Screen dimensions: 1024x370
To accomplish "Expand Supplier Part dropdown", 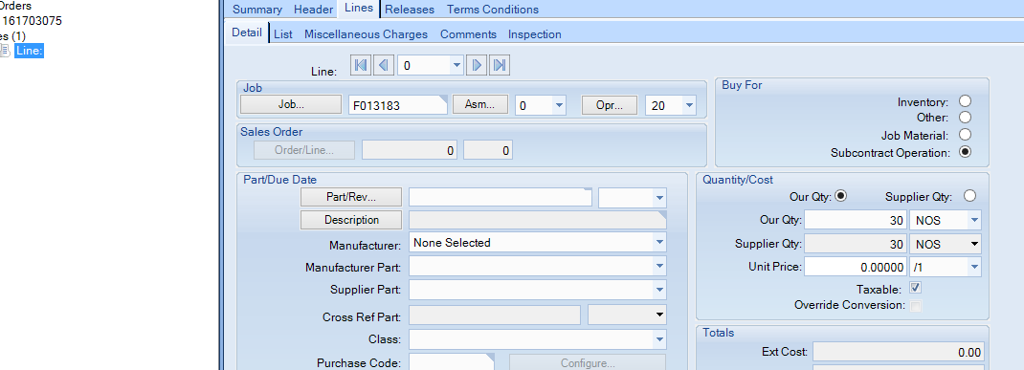I will (x=659, y=290).
